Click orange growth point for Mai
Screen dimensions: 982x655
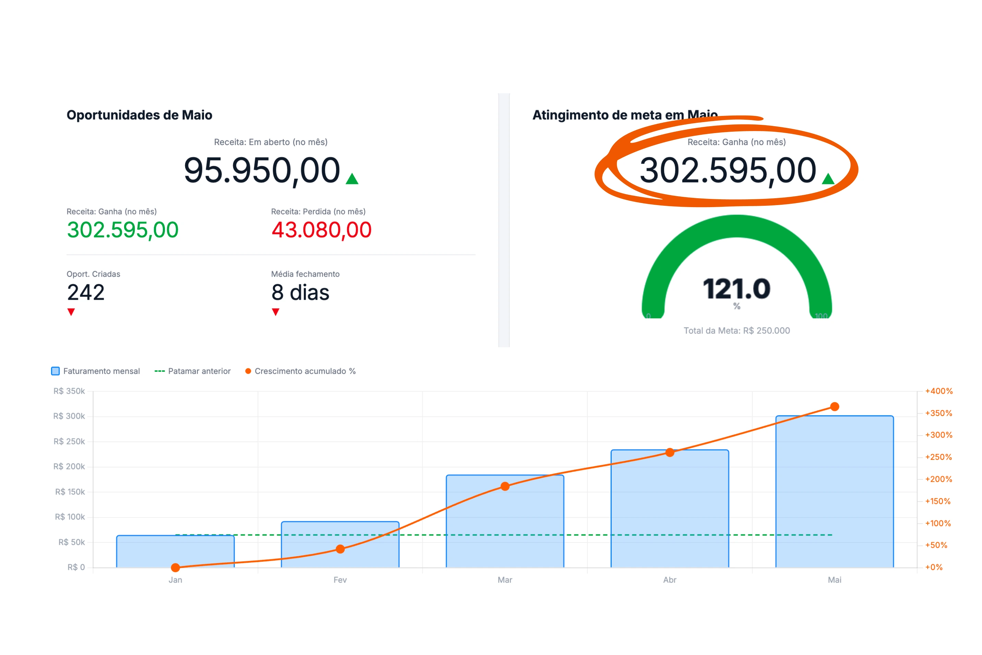pyautogui.click(x=834, y=406)
